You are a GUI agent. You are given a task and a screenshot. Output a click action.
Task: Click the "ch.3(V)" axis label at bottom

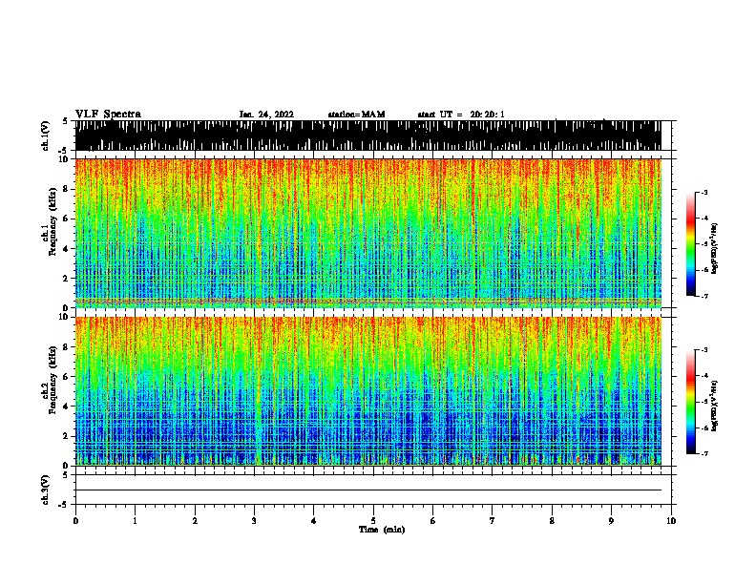45,490
